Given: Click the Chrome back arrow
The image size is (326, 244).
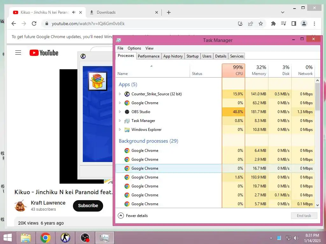Looking at the screenshot, I should pos(14,24).
